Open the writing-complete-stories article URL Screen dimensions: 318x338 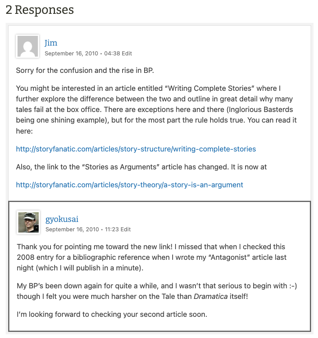(136, 149)
